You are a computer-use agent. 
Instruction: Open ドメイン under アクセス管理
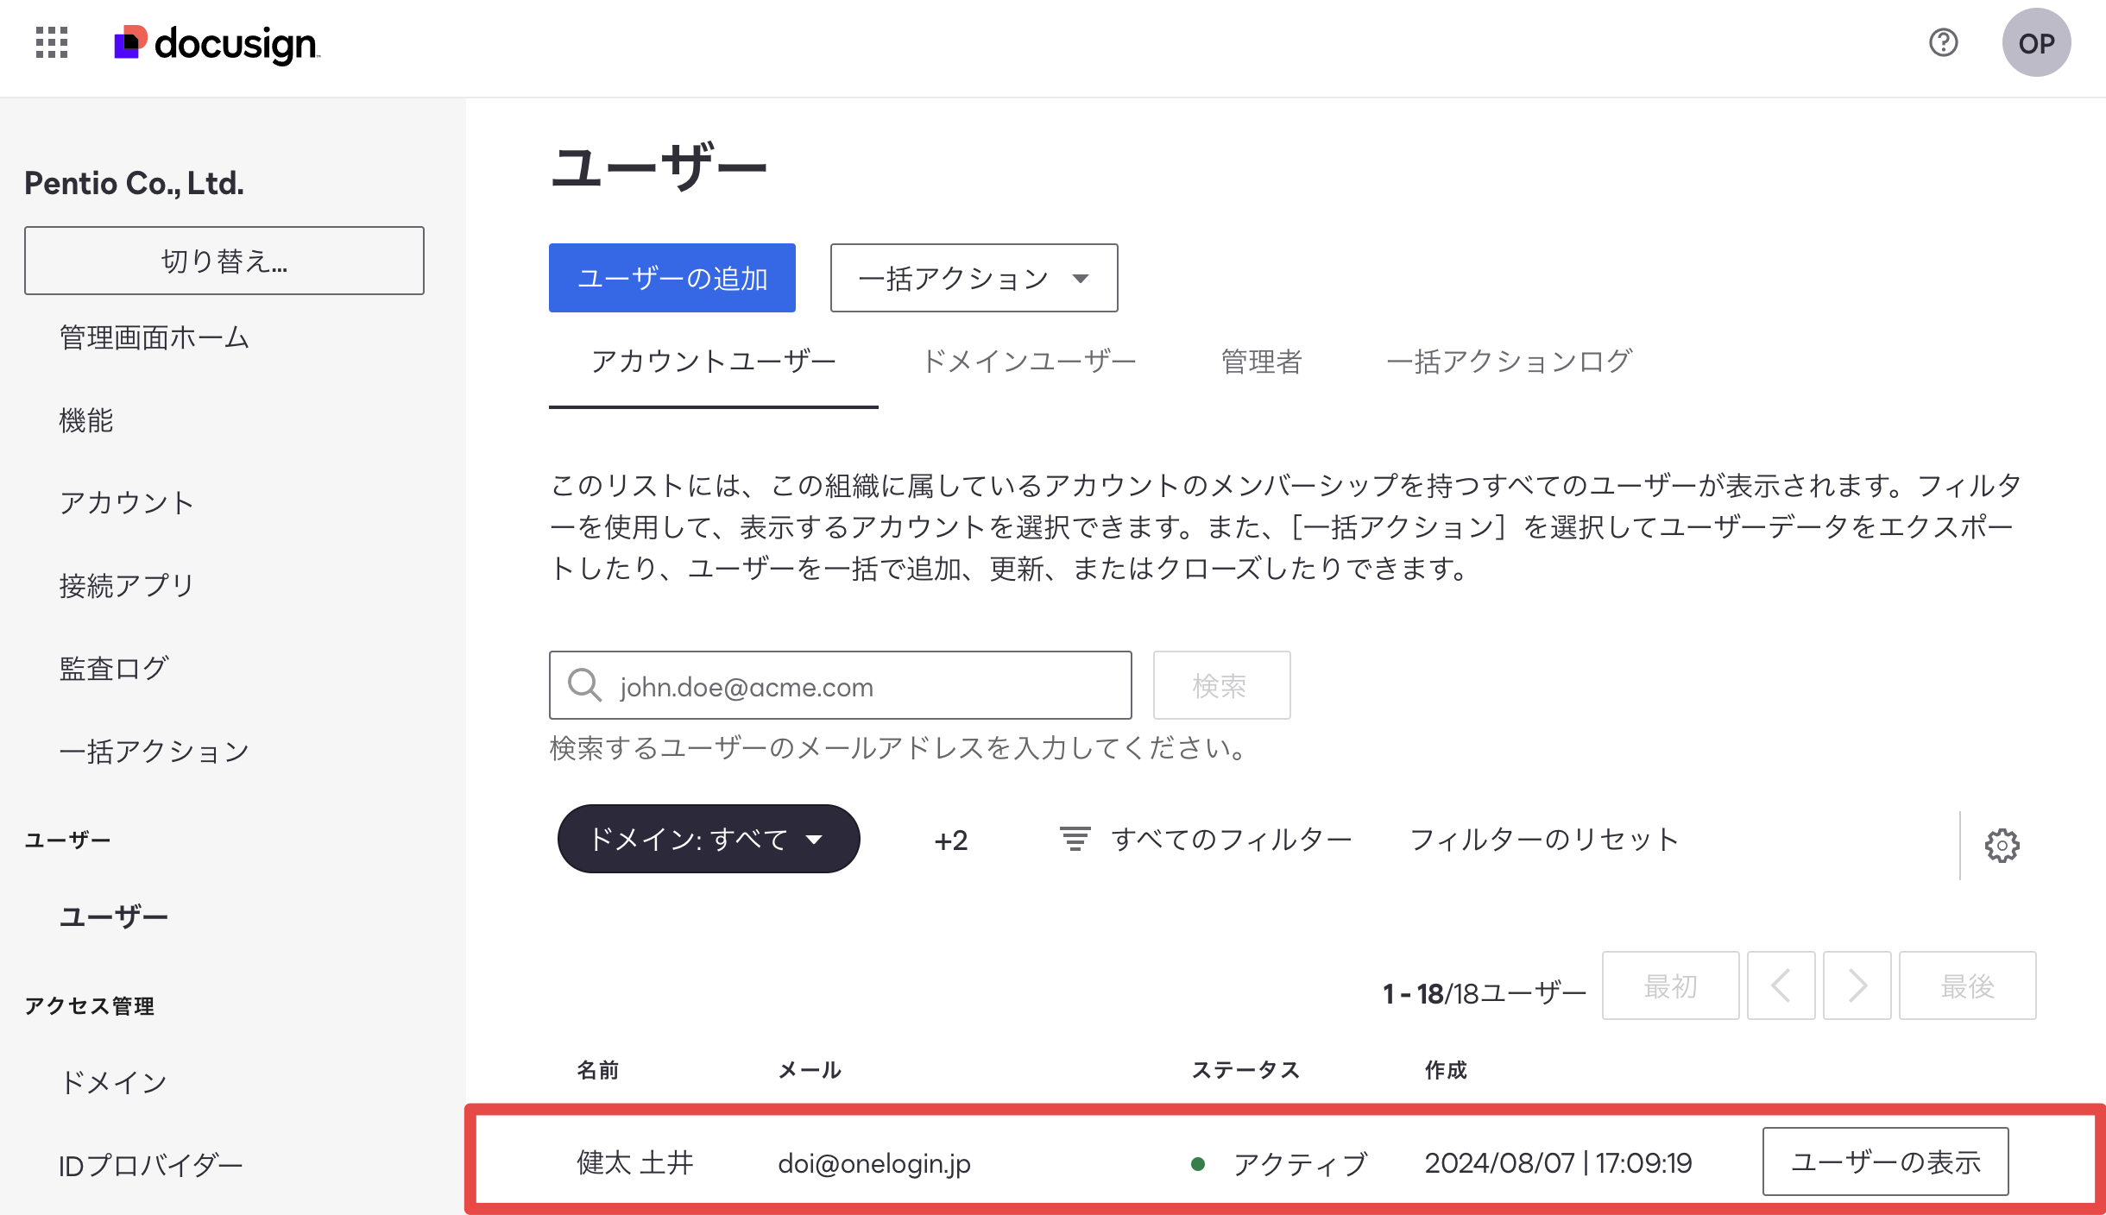click(x=113, y=1082)
